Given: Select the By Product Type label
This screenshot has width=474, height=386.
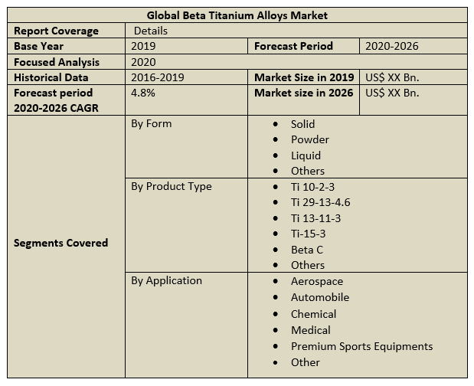Looking at the screenshot, I should (x=172, y=187).
